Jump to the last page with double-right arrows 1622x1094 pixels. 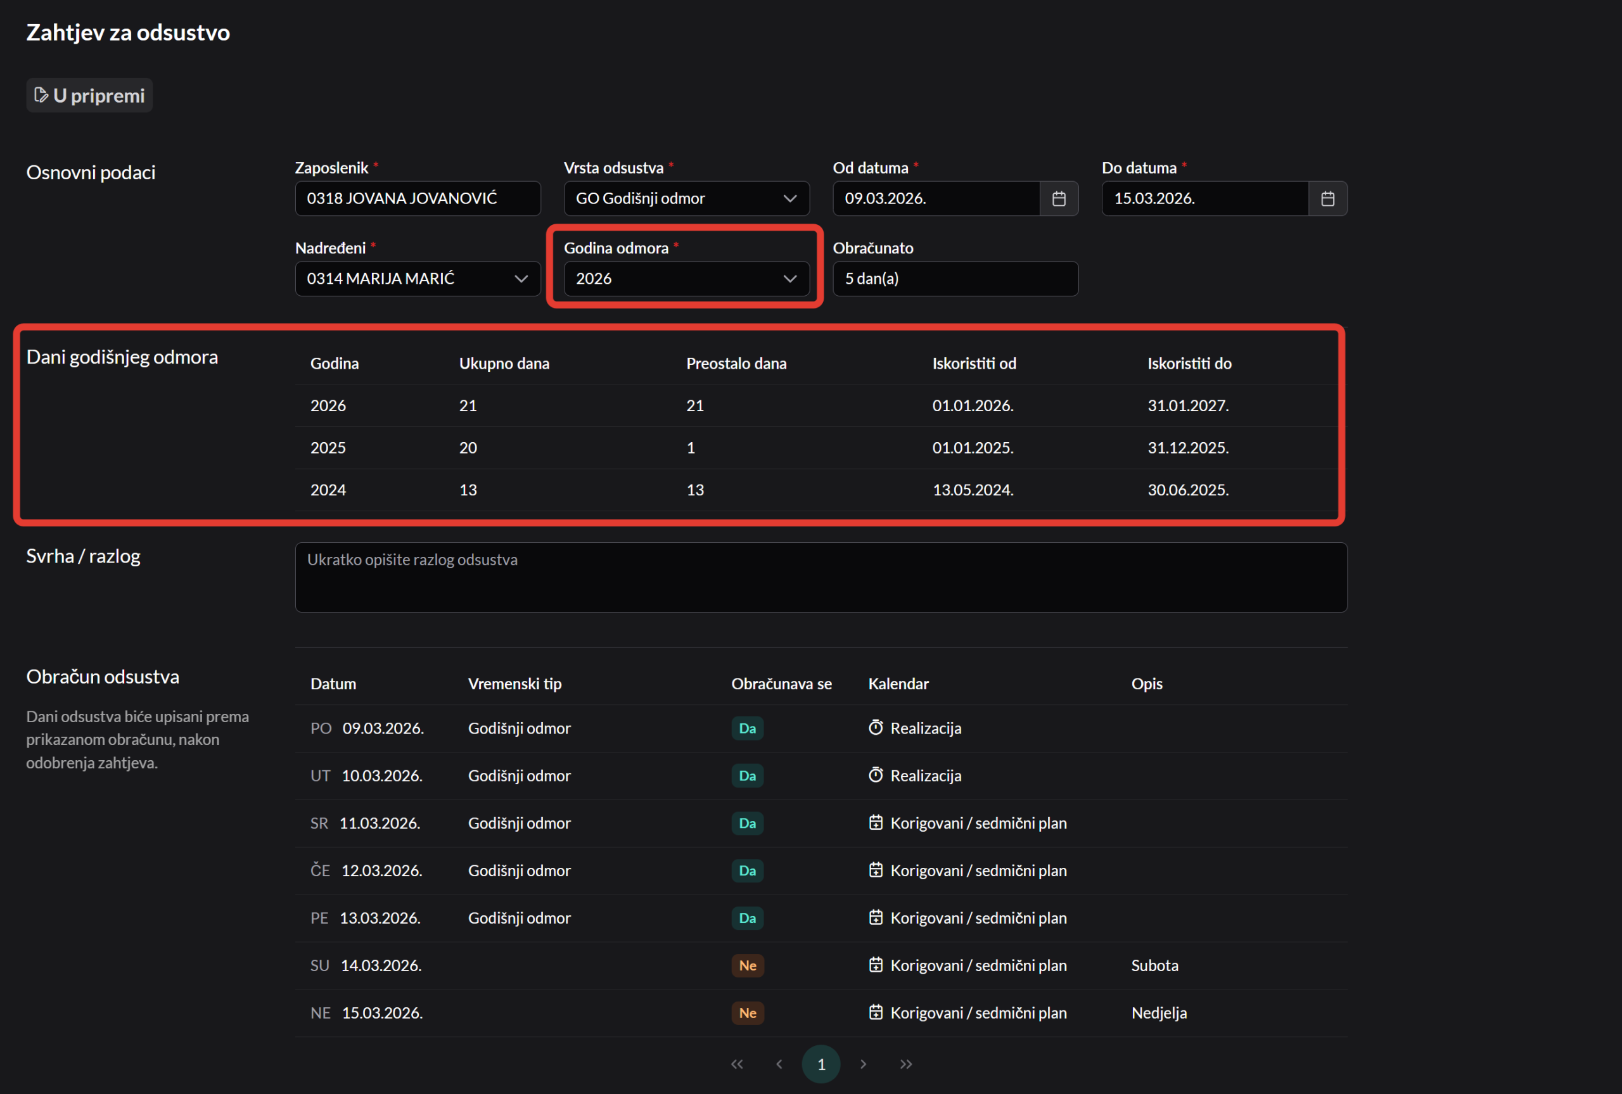[905, 1064]
